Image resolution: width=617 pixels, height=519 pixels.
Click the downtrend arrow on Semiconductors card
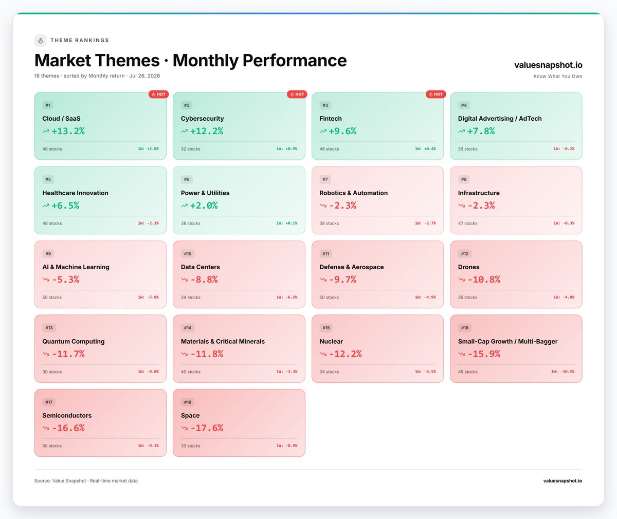point(46,428)
